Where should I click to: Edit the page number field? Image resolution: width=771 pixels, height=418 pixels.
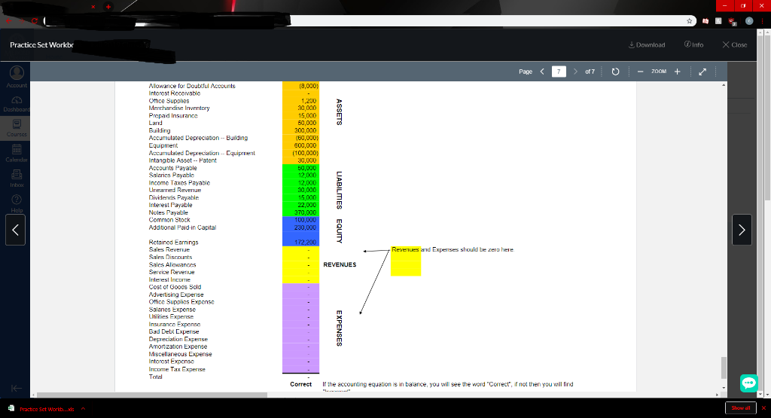coord(559,72)
